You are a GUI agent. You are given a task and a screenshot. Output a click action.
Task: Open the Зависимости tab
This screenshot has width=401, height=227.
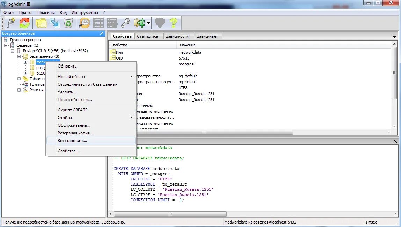coord(177,36)
